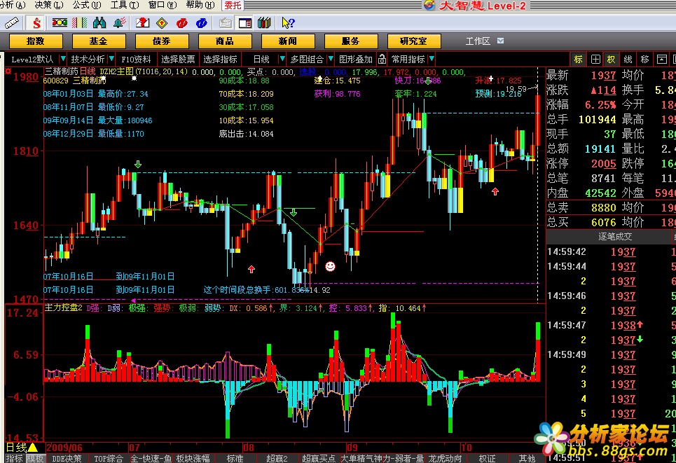This screenshot has width=676, height=463.
Task: Switch to the 权证 bottom tab
Action: click(x=487, y=459)
